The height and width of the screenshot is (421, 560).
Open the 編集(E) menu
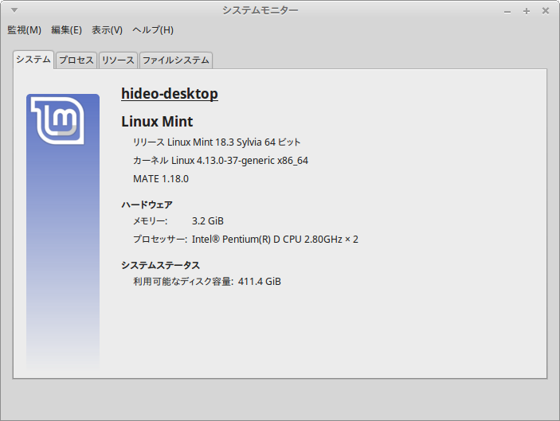[x=66, y=30]
